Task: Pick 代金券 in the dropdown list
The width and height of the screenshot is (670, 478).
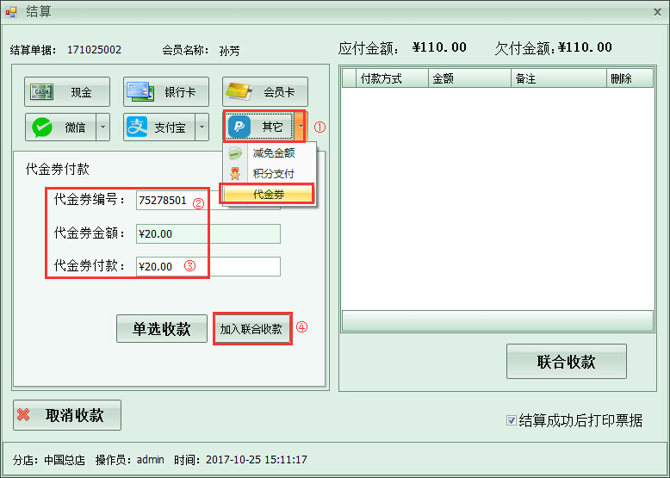Action: tap(268, 195)
